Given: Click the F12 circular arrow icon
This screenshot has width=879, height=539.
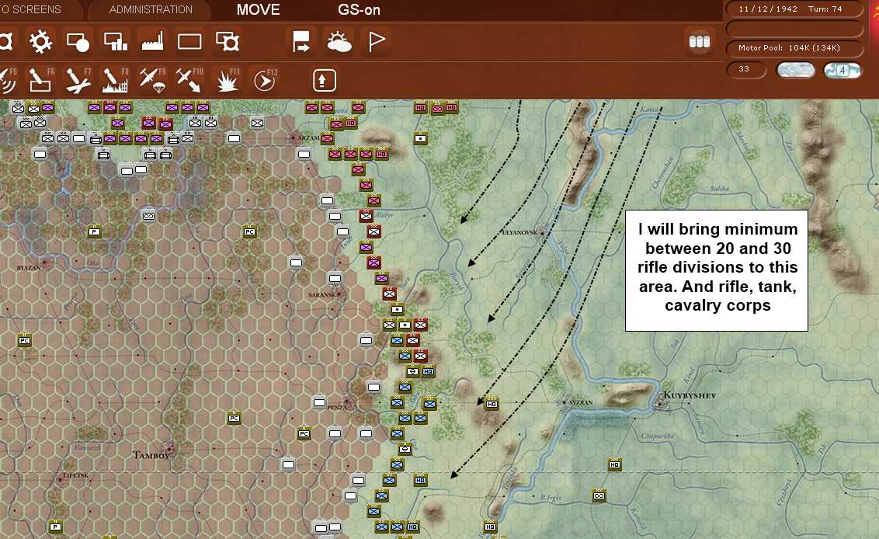Looking at the screenshot, I should tap(264, 80).
